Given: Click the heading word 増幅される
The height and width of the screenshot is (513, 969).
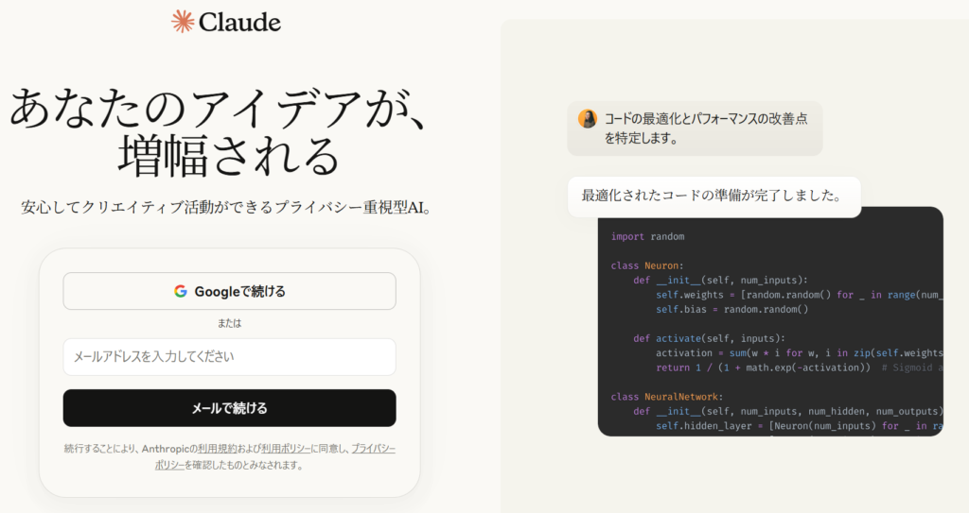Looking at the screenshot, I should (x=229, y=156).
